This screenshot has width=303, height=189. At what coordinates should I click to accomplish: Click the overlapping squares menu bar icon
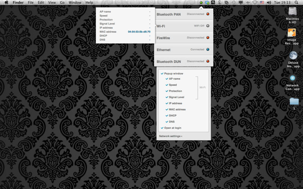tap(226, 3)
